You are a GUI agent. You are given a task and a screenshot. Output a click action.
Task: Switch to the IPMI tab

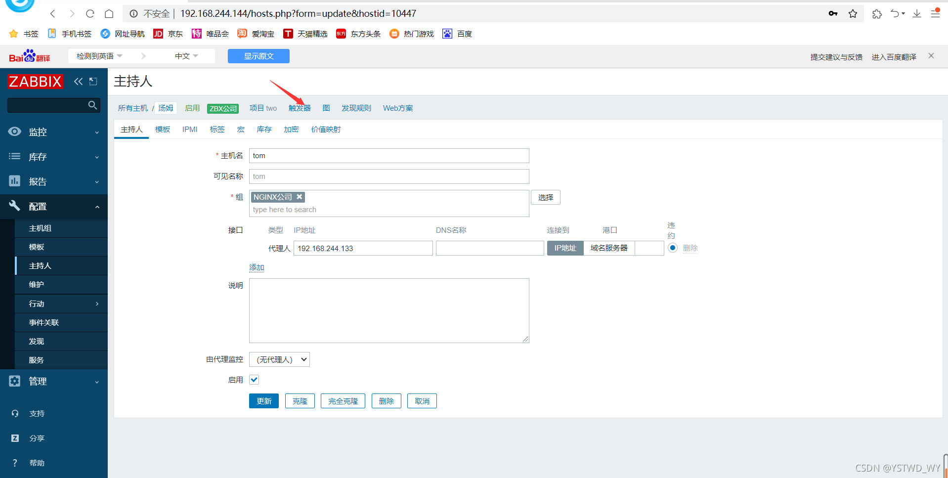click(190, 129)
